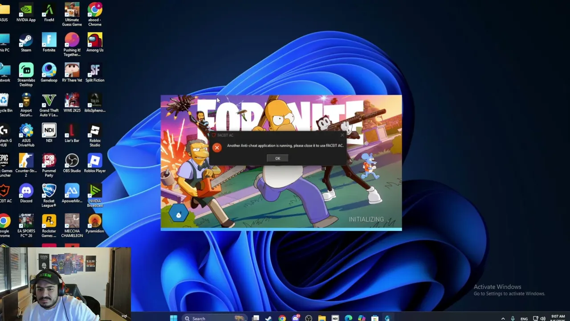Open the NVIDIA App desktop shortcut
The width and height of the screenshot is (570, 321).
pyautogui.click(x=26, y=12)
